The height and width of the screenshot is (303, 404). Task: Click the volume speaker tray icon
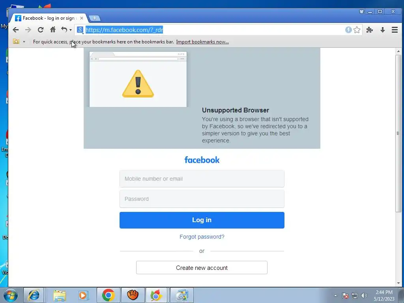364,296
